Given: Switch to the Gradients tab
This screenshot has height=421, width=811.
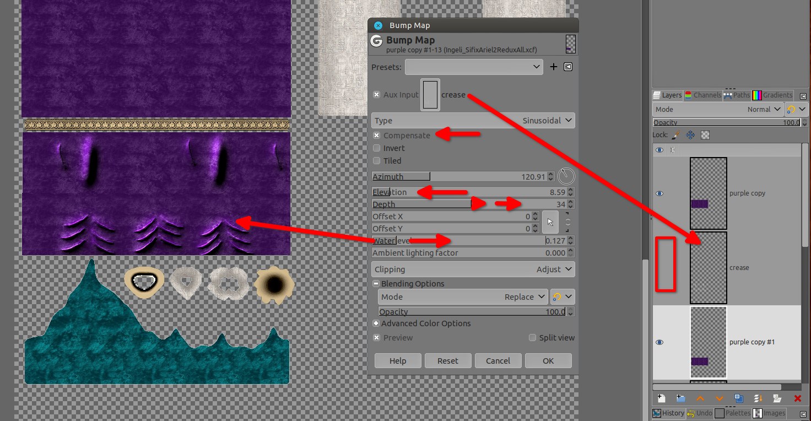Looking at the screenshot, I should click(772, 95).
